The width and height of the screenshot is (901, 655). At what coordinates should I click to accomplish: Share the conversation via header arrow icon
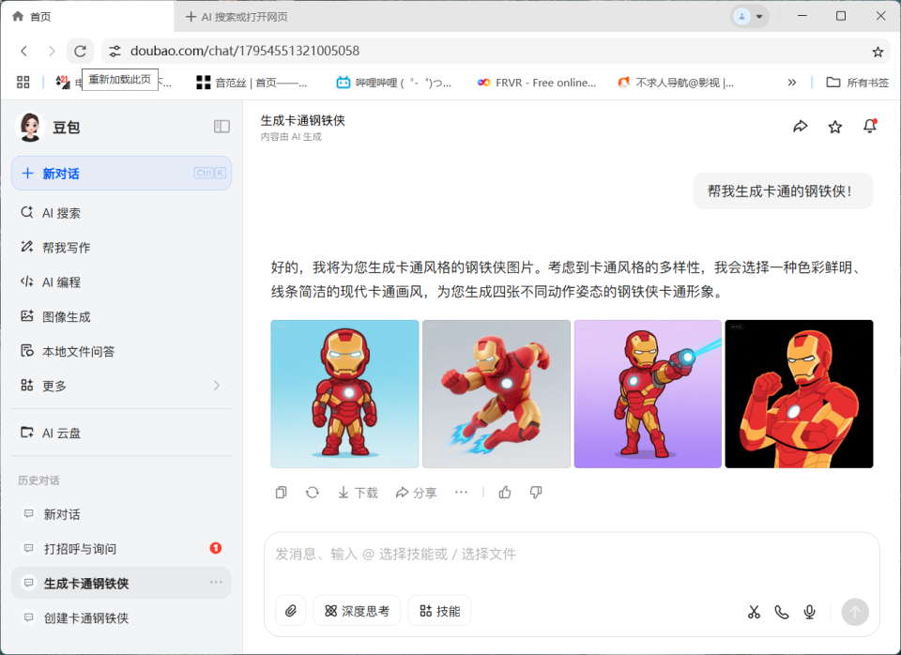click(801, 127)
